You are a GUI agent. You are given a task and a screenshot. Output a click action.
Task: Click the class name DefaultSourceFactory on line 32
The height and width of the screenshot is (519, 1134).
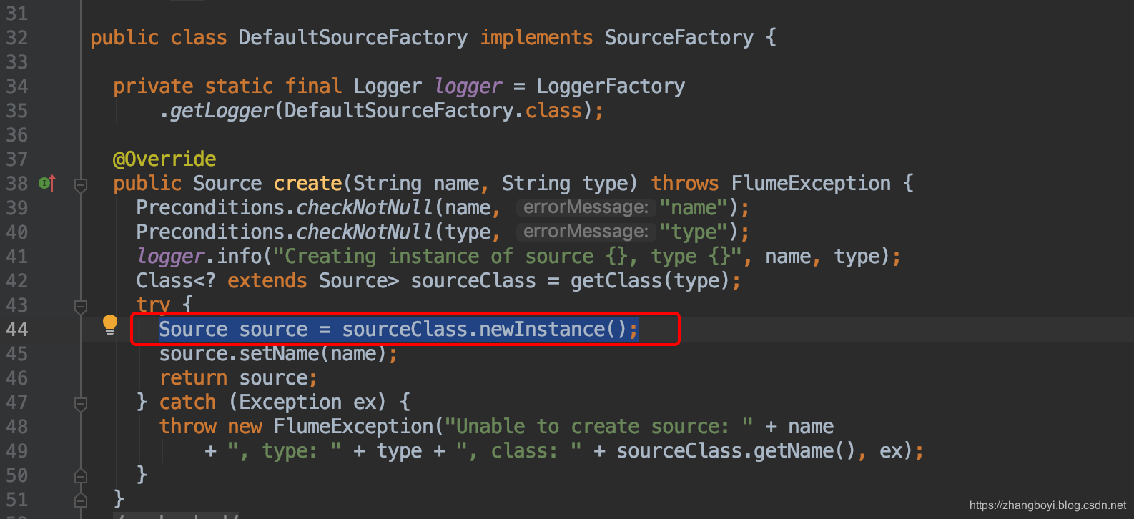tap(353, 38)
